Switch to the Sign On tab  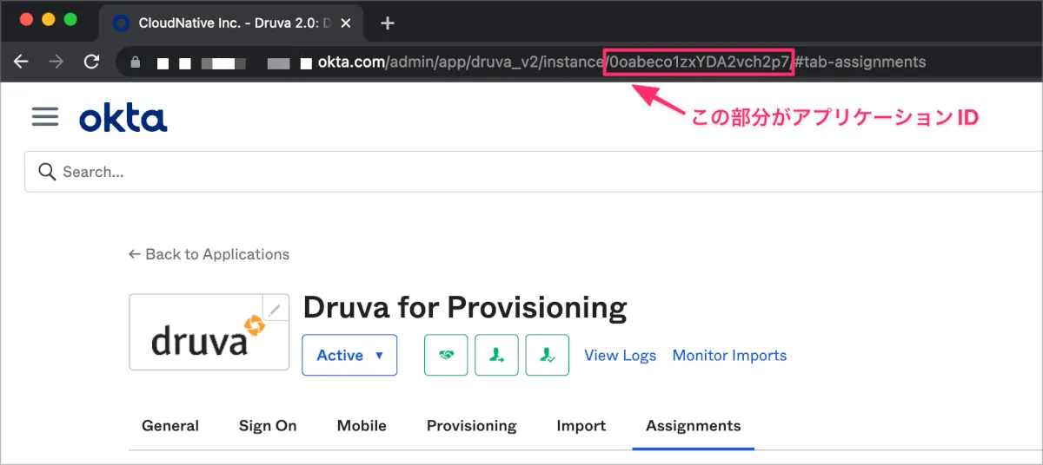(x=268, y=426)
